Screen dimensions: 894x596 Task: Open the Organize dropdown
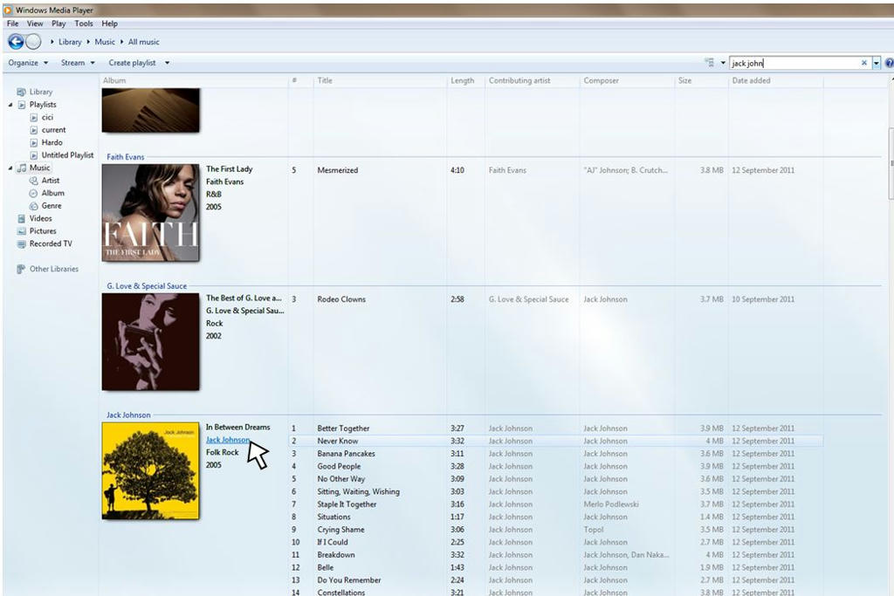pos(28,63)
